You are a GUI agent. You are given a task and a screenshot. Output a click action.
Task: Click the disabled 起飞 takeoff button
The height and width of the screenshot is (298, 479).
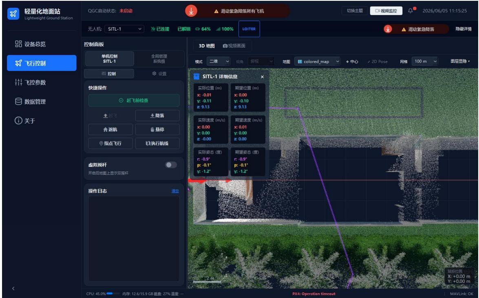click(x=110, y=115)
